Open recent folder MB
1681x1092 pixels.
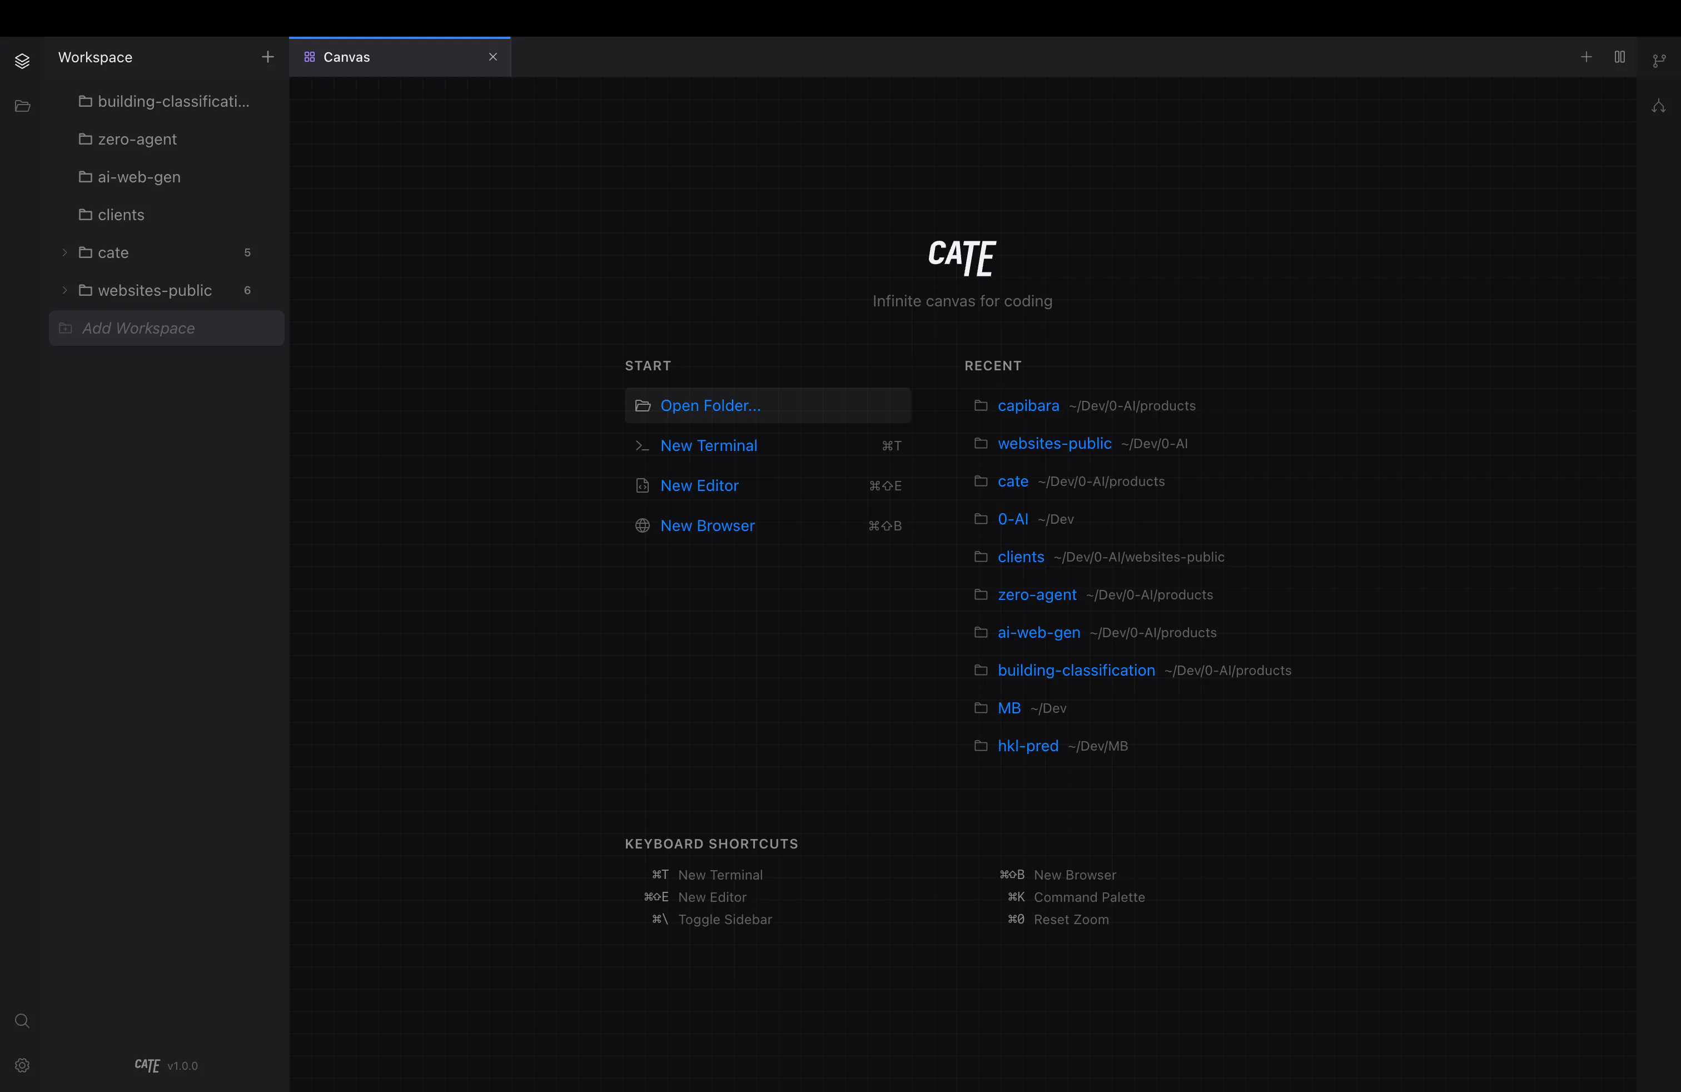[1008, 708]
